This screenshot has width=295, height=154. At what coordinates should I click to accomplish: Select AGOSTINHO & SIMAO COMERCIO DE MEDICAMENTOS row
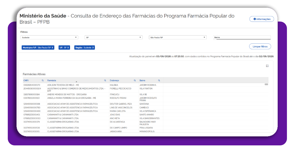(x=76, y=90)
